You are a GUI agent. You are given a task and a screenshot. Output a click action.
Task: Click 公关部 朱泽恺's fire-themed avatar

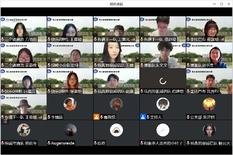click(x=209, y=103)
